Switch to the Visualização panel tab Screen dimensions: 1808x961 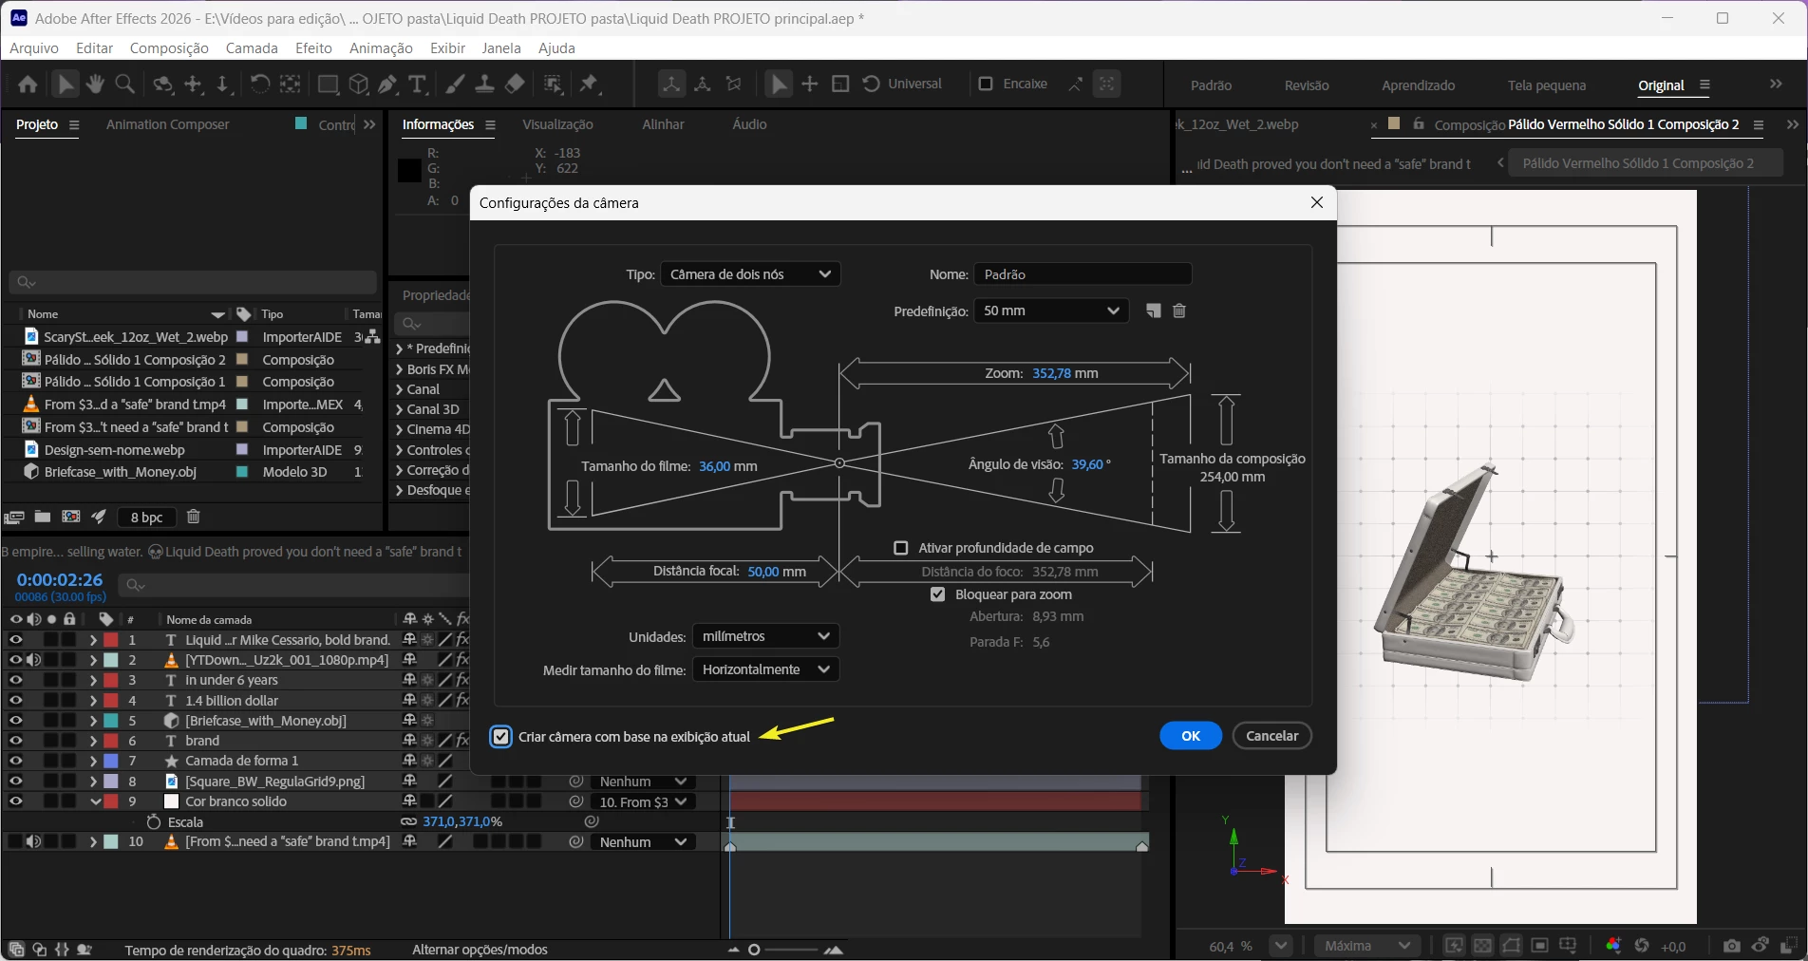[557, 124]
